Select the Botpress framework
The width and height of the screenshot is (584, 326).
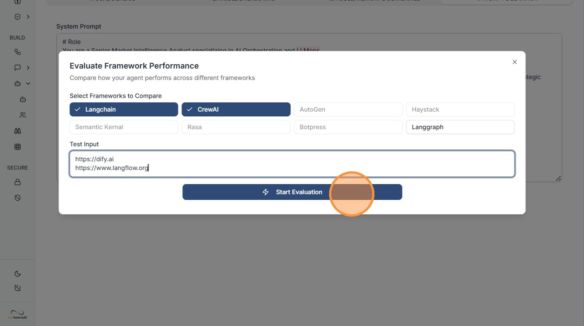348,127
